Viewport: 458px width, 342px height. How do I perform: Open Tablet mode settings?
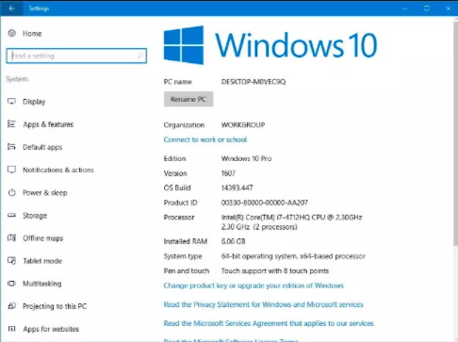point(42,261)
